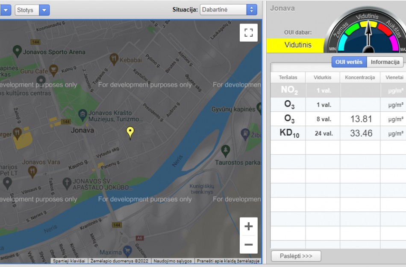Switch to the OUI vertės tab
406x267 pixels.
coord(349,62)
